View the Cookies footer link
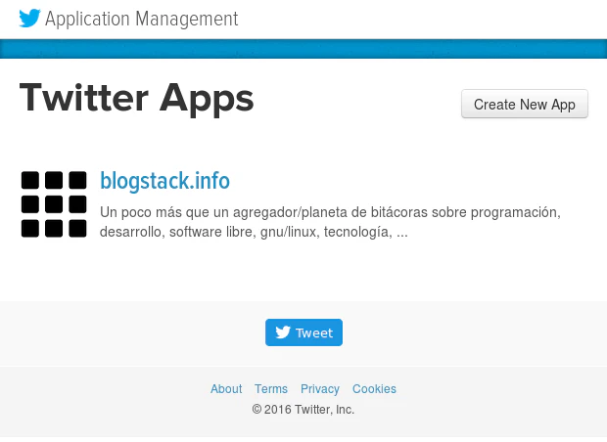This screenshot has height=442, width=607. (374, 389)
